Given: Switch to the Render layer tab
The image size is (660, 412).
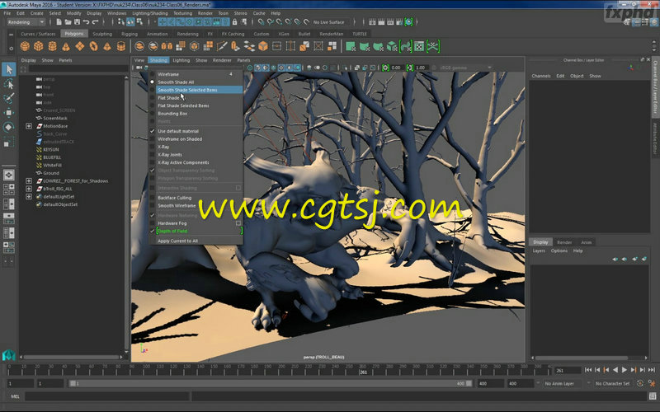Looking at the screenshot, I should click(564, 242).
